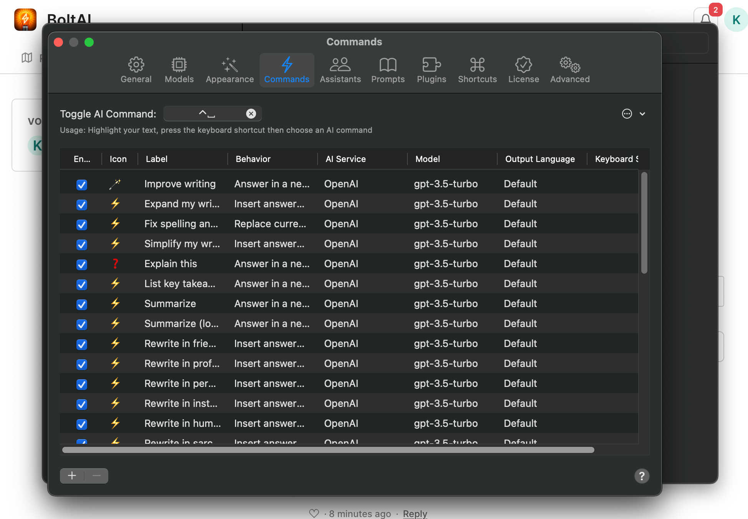Screen dimensions: 748x519
Task: Uncheck the Rewrite in friendly tone command
Action: 82,344
